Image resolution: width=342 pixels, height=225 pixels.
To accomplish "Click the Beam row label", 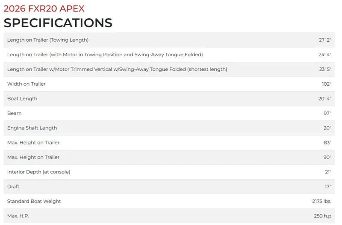I will (x=14, y=113).
